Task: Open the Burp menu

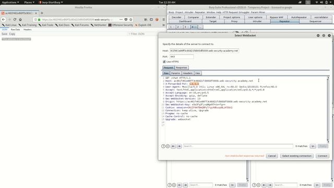Action: (x=171, y=13)
